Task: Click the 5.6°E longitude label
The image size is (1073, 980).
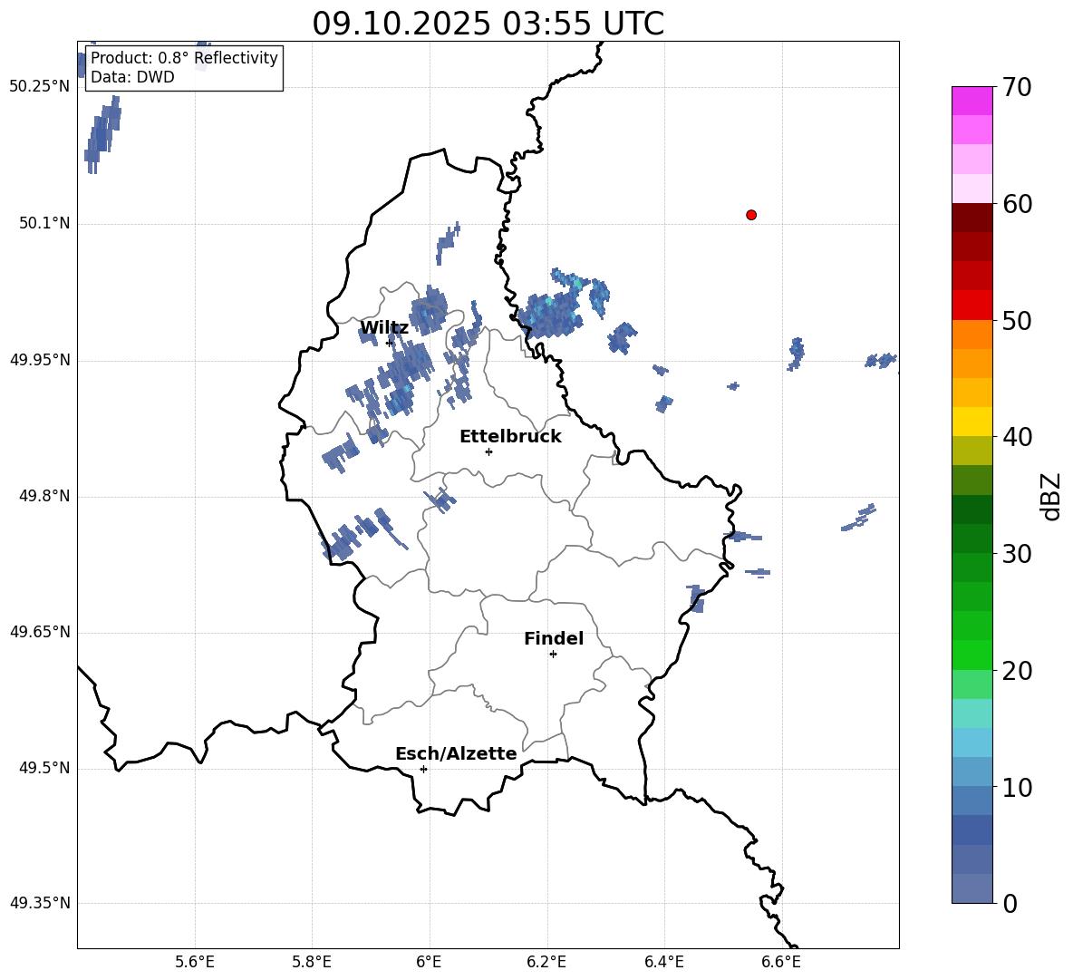Action: (195, 962)
